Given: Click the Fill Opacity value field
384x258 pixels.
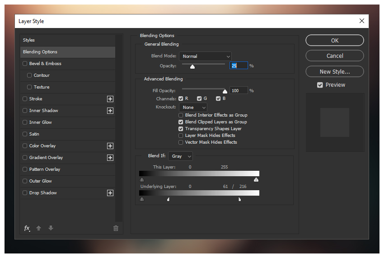Looking at the screenshot, I should tap(239, 91).
